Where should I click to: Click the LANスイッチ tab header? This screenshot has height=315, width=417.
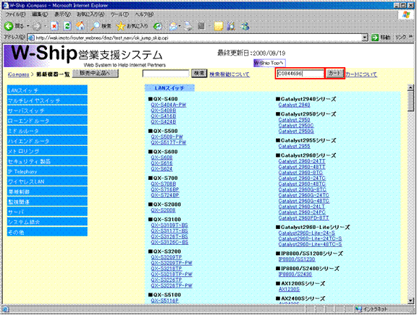tap(169, 88)
